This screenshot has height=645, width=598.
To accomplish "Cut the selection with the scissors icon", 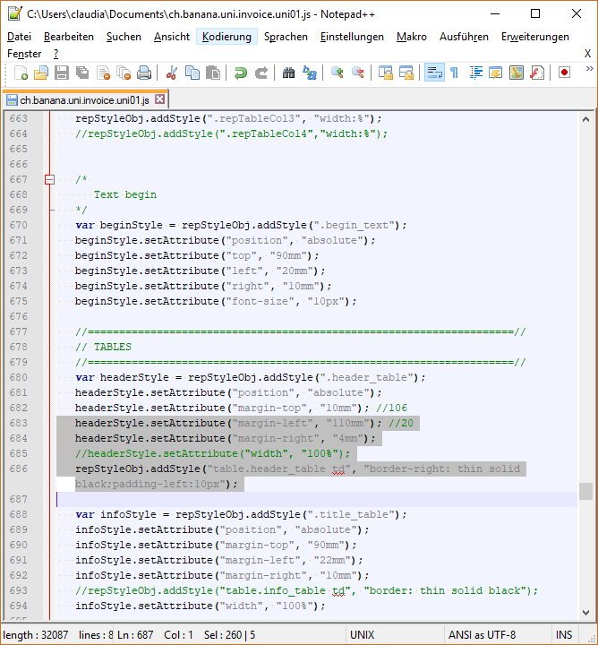I will tap(171, 73).
